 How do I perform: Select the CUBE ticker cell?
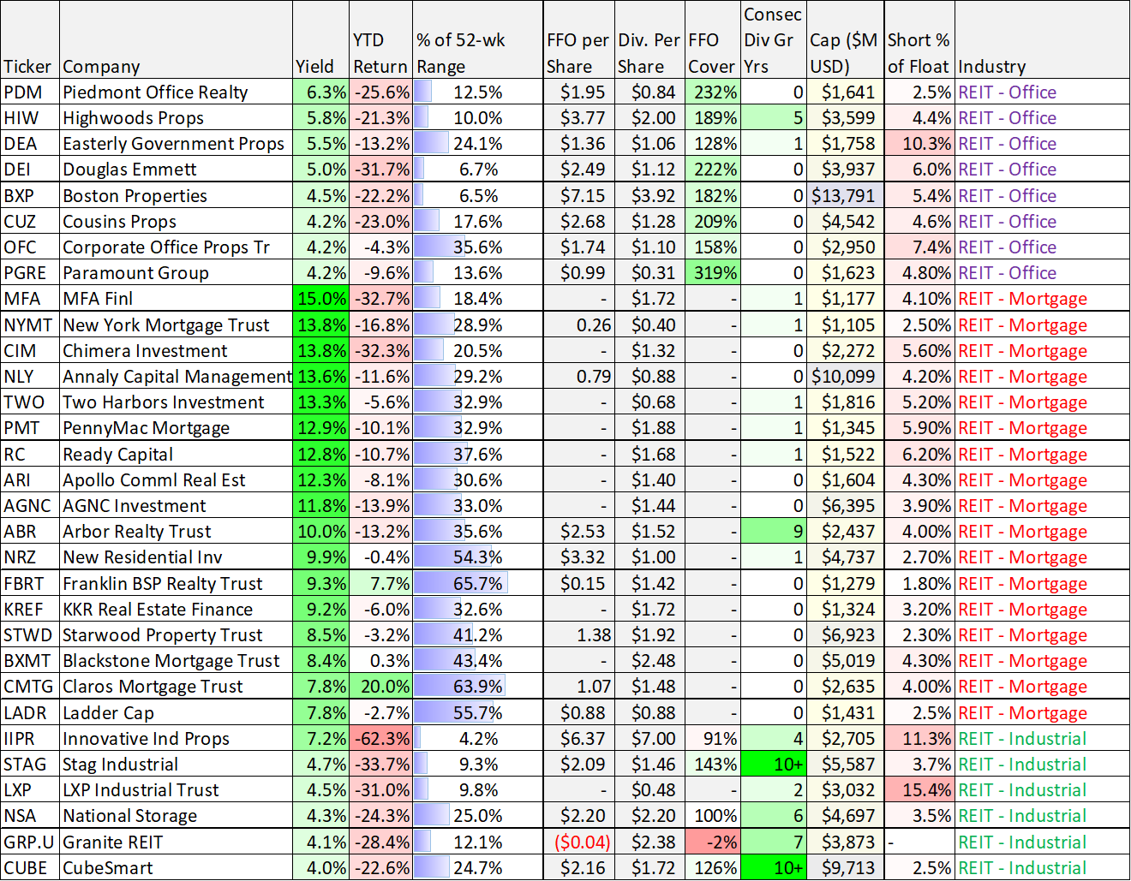coord(30,868)
